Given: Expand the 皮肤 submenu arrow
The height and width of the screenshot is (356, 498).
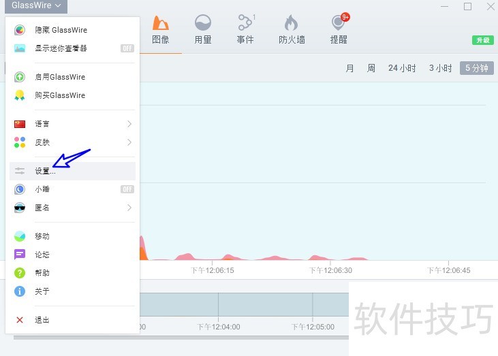Looking at the screenshot, I should [129, 142].
